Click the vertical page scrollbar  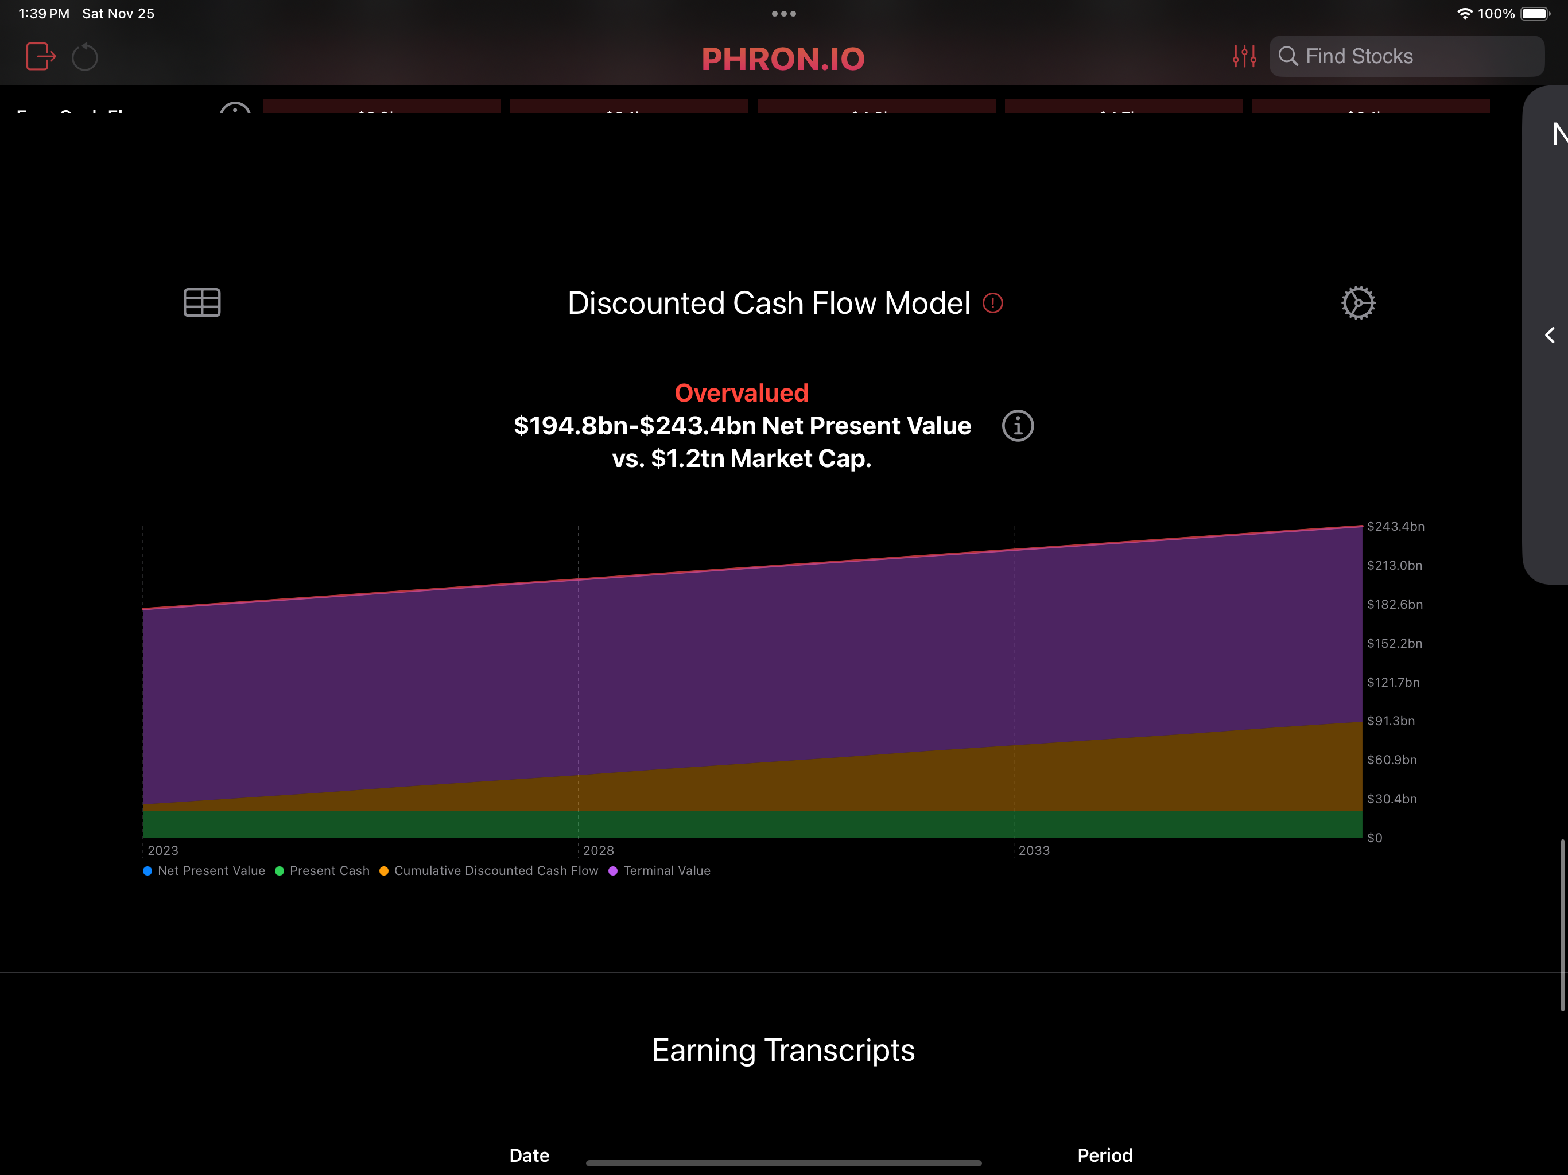point(1562,925)
